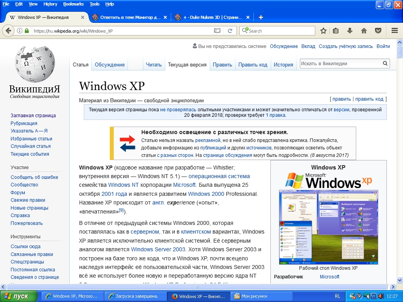Open the пуск Start button
This screenshot has width=403, height=302.
18,296
